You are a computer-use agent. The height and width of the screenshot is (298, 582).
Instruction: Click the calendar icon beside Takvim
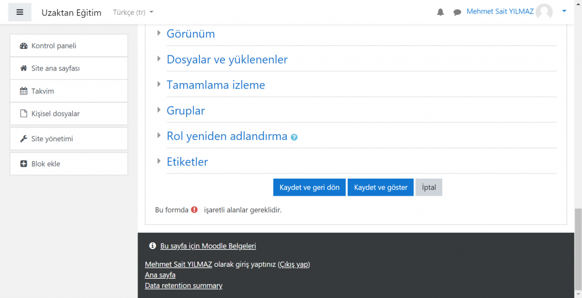(24, 91)
